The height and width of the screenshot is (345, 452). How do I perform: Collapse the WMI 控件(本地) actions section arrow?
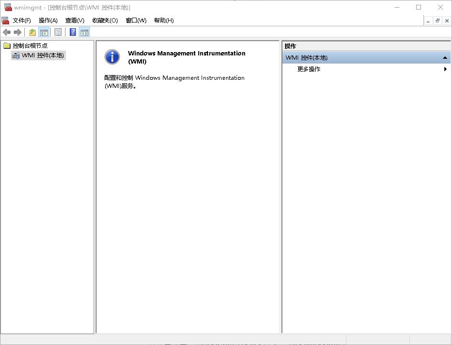click(x=445, y=58)
